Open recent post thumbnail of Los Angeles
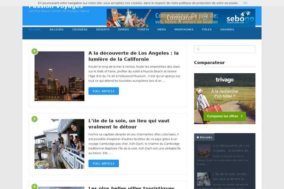The width and height of the screenshot is (284, 189). [204, 151]
